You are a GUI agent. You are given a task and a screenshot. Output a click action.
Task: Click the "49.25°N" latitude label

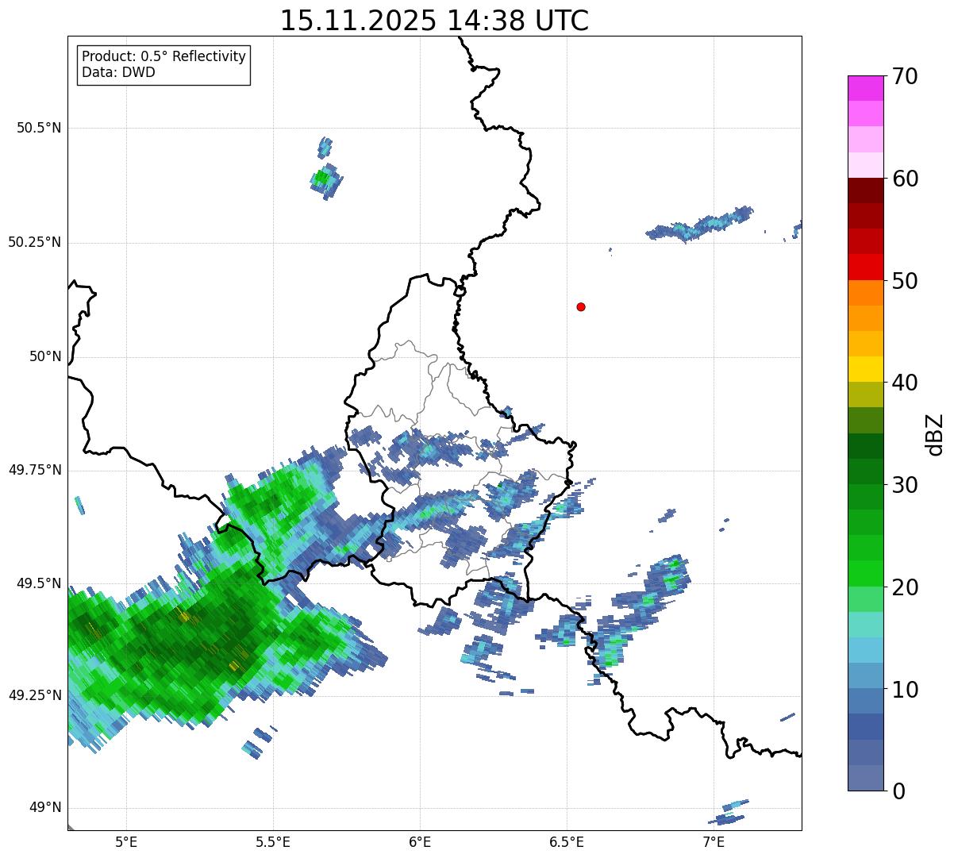coord(35,695)
